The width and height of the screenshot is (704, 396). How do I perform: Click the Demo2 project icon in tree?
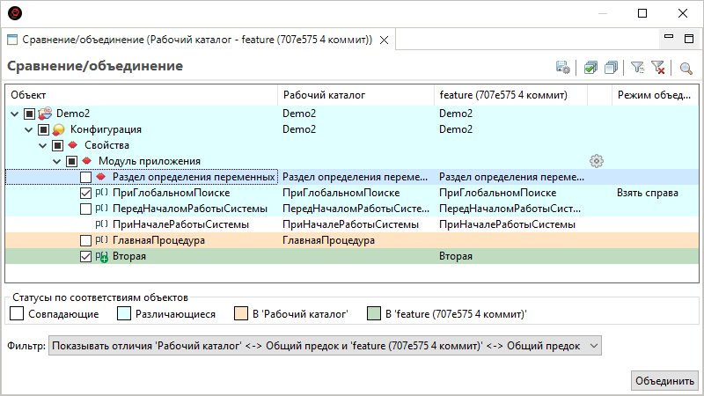[46, 114]
